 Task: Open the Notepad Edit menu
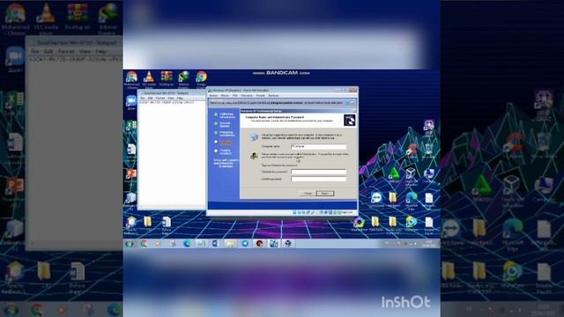tap(151, 98)
